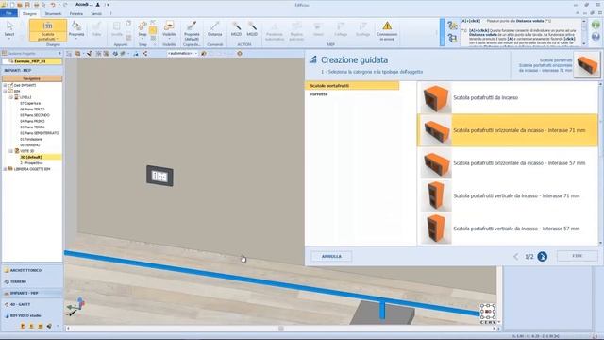Click the socket plate on the 3D wall
604x340 pixels.
[x=159, y=177]
